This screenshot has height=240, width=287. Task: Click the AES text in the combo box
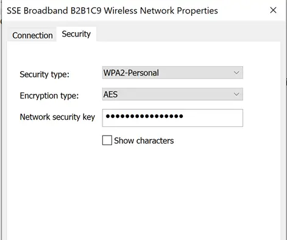pos(110,94)
